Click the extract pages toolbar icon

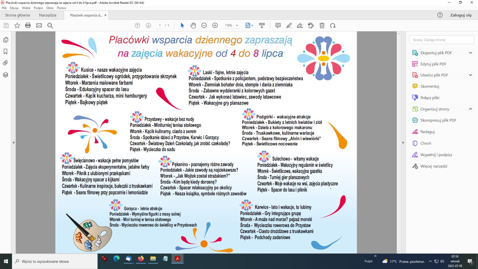click(x=311, y=25)
